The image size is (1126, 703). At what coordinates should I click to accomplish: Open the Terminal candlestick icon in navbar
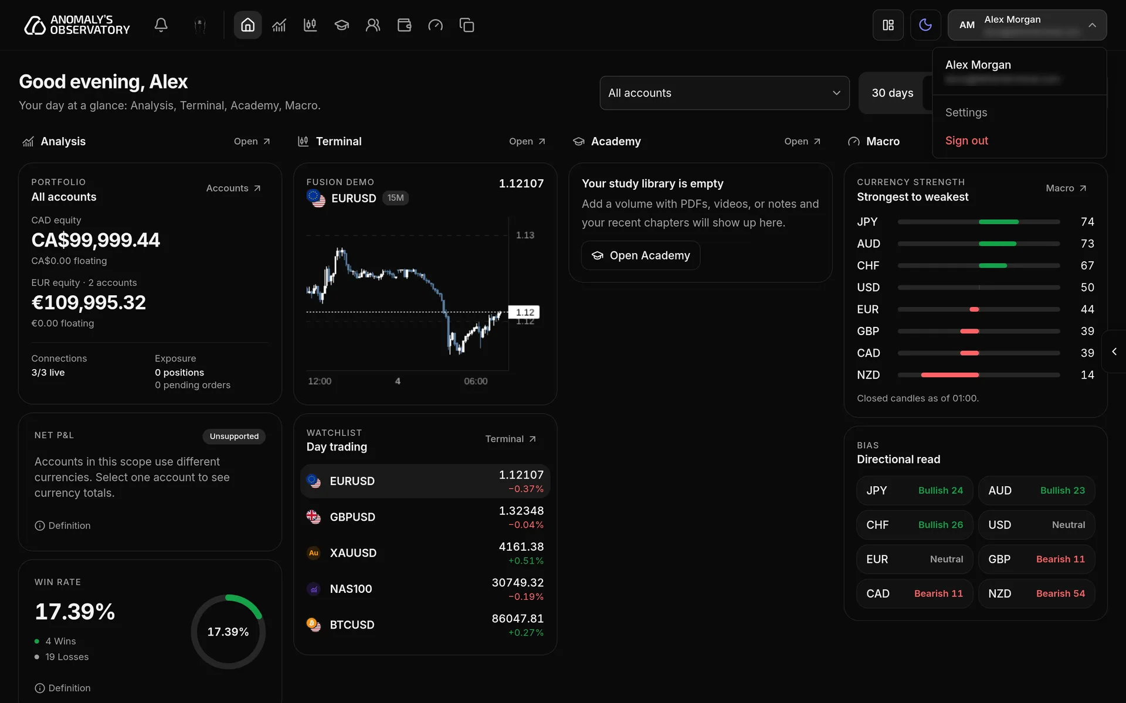310,25
